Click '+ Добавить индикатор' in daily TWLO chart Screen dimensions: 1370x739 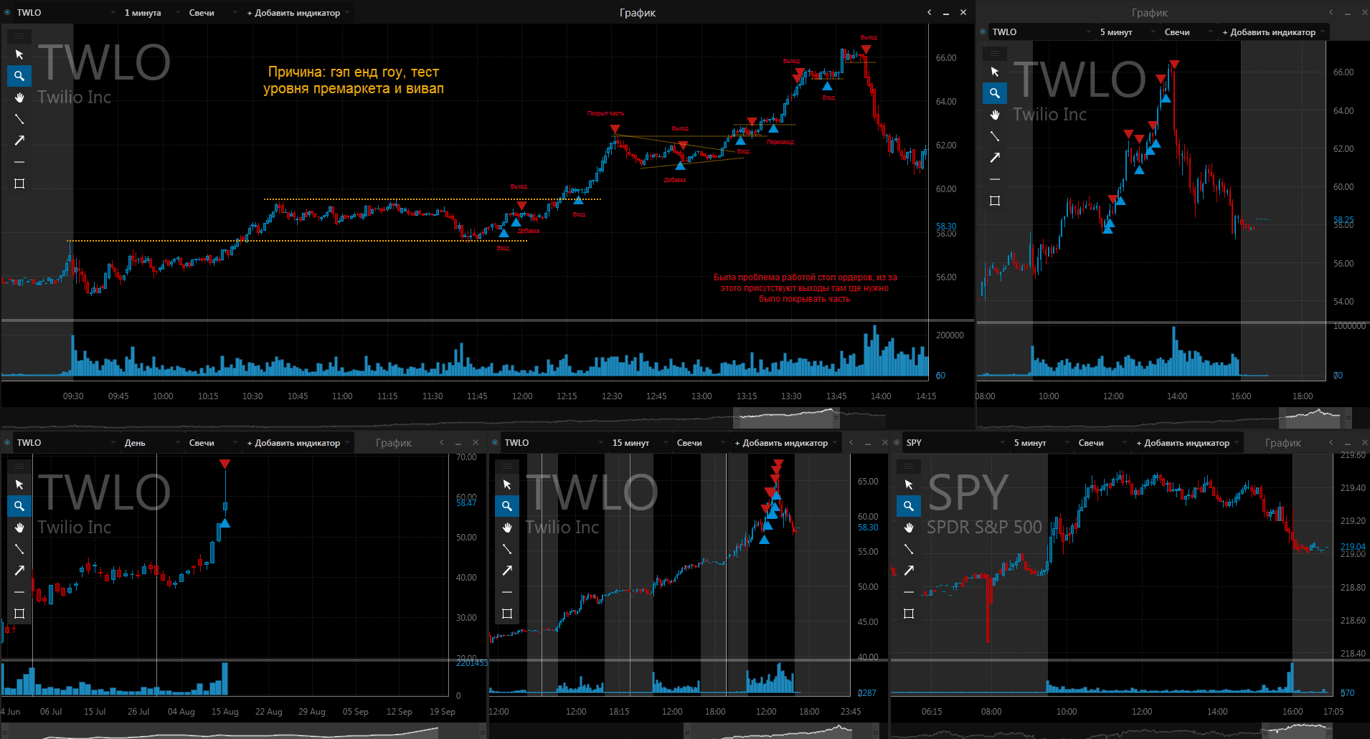[298, 443]
